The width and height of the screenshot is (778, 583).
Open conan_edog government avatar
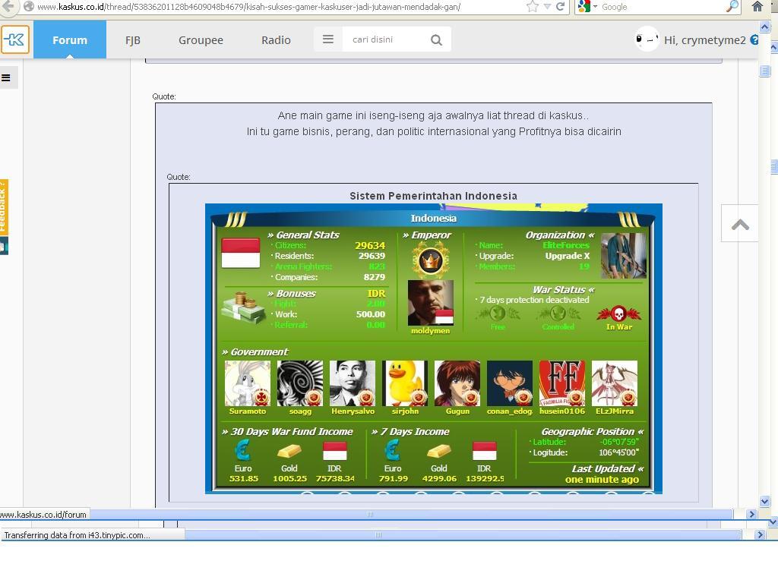[x=510, y=383]
